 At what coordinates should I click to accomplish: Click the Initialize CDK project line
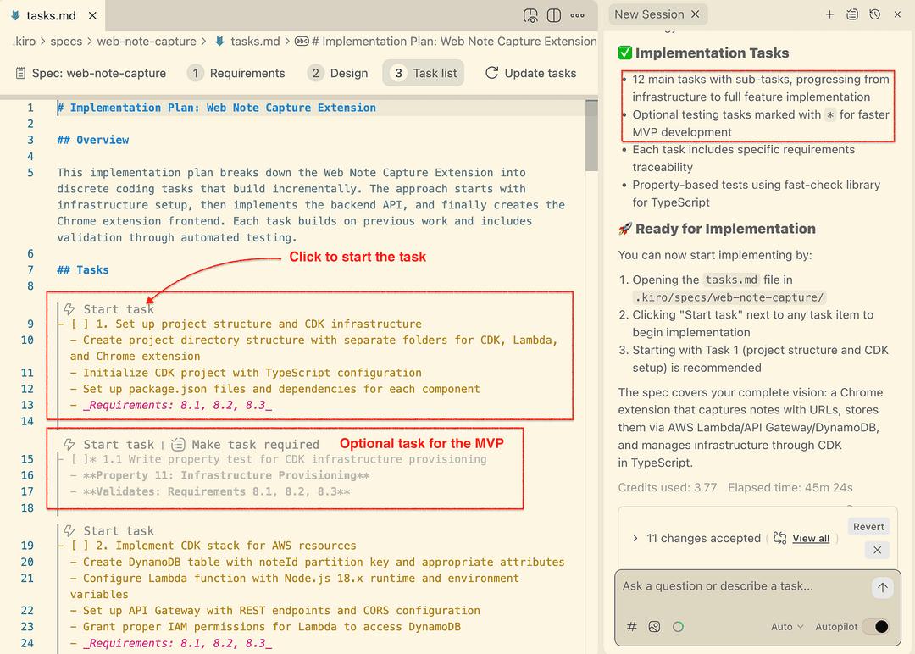(x=246, y=373)
